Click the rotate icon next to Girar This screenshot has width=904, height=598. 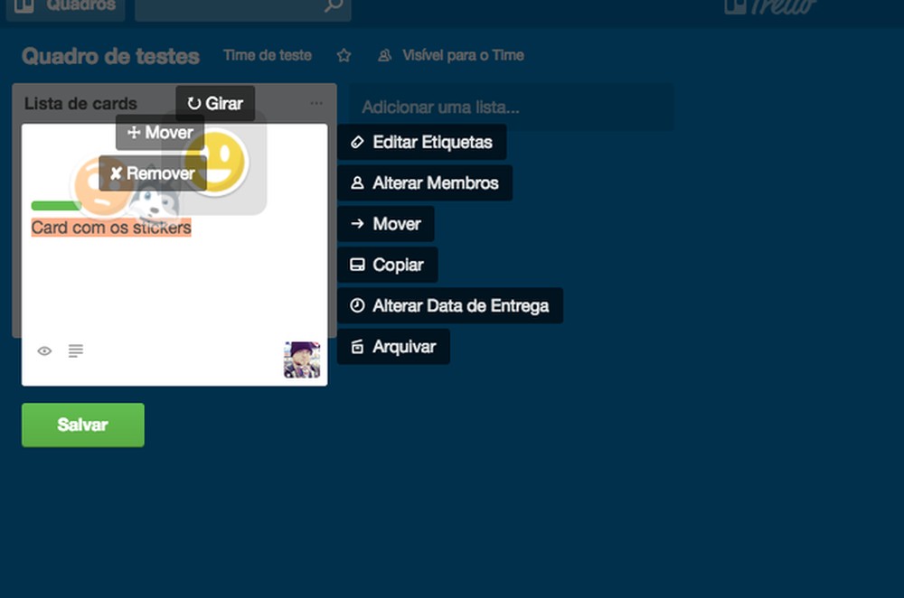[193, 103]
